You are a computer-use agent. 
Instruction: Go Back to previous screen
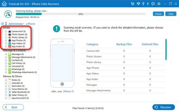click(x=13, y=107)
